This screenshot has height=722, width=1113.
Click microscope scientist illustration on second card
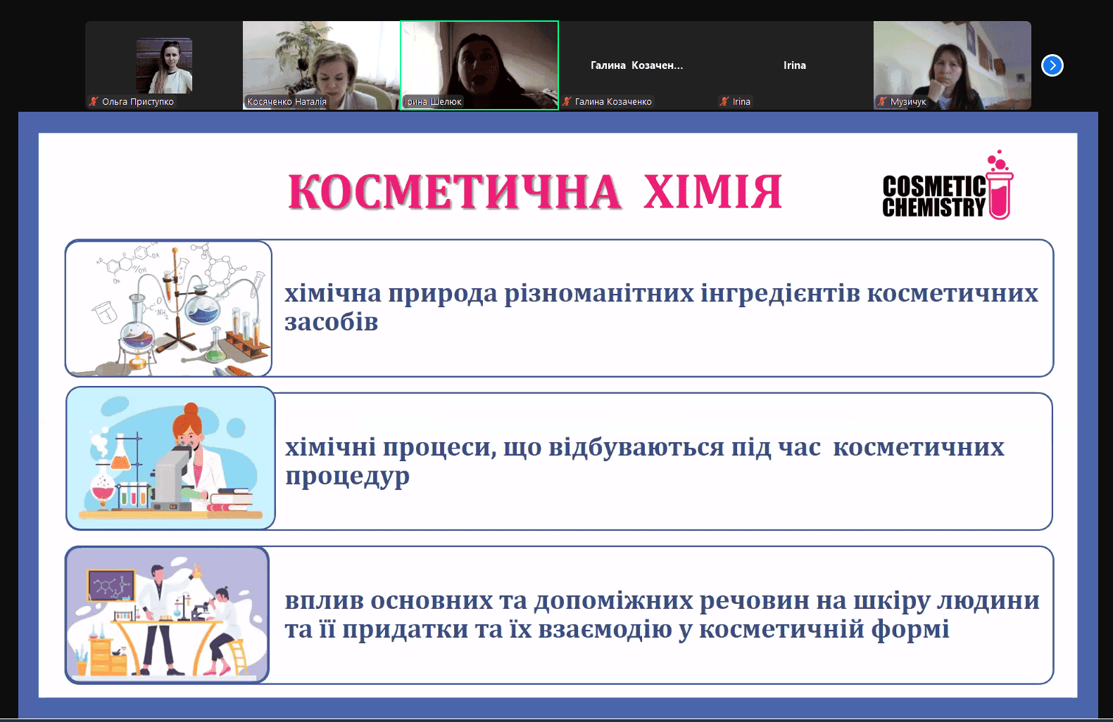pyautogui.click(x=170, y=458)
